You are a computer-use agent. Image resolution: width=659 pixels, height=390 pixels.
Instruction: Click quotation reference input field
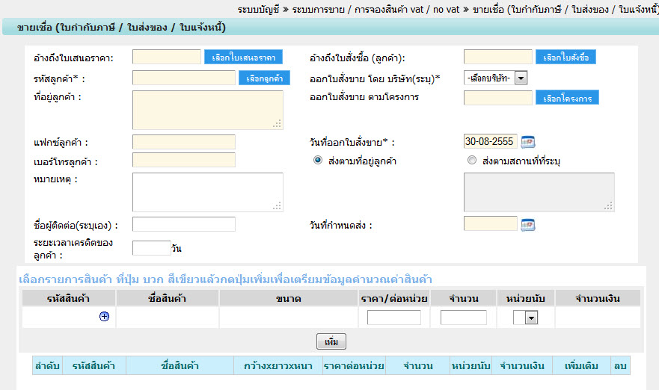tap(167, 57)
